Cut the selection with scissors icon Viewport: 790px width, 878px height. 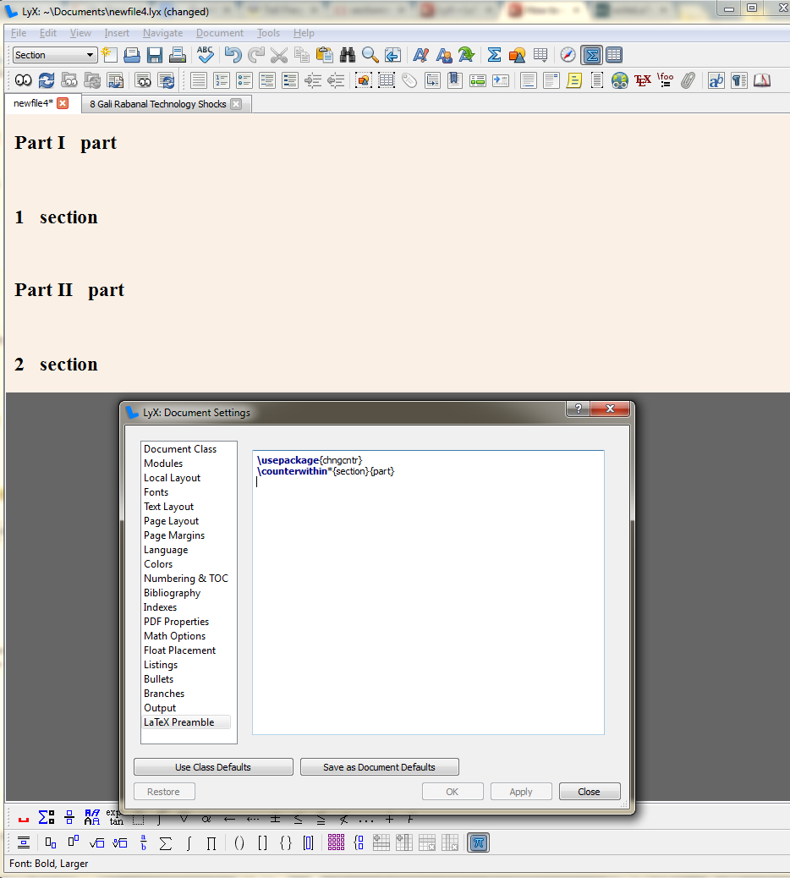279,55
